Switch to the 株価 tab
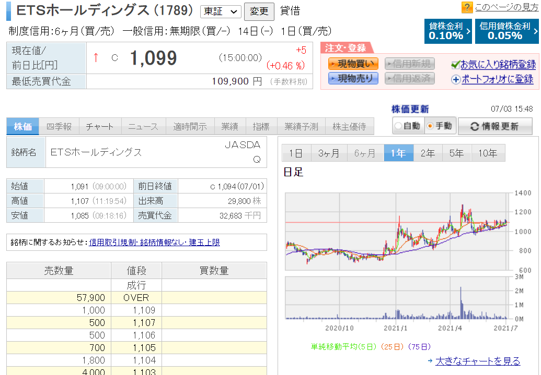This screenshot has width=541, height=375. pos(23,126)
